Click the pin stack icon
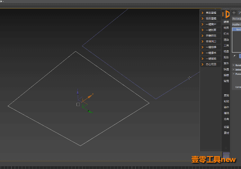The height and width of the screenshot is (169, 241). (234, 56)
